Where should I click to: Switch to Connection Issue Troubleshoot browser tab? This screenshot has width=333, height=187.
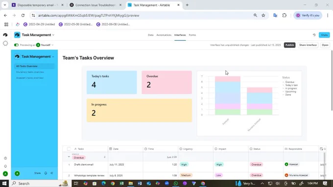point(95,5)
